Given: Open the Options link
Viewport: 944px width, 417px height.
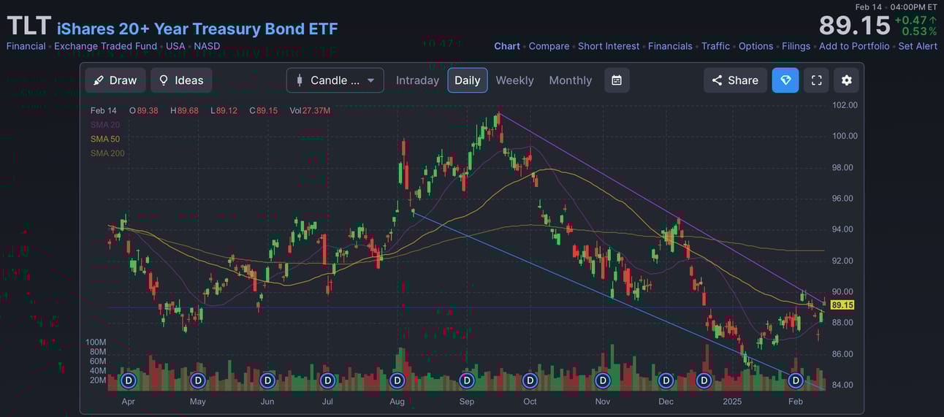Looking at the screenshot, I should point(755,46).
